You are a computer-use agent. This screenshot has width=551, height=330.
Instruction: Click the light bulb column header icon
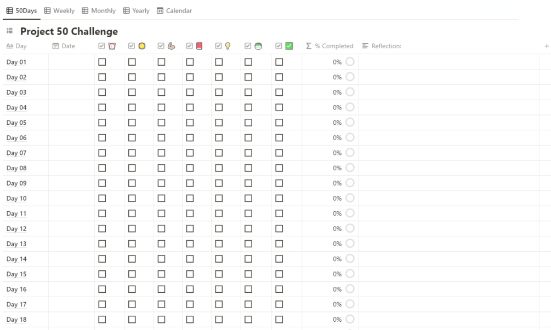(x=228, y=46)
